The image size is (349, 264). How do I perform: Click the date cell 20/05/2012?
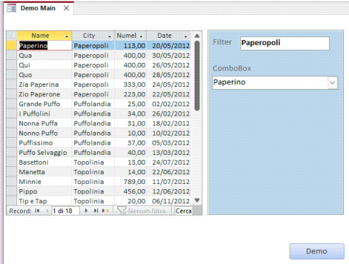point(168,46)
